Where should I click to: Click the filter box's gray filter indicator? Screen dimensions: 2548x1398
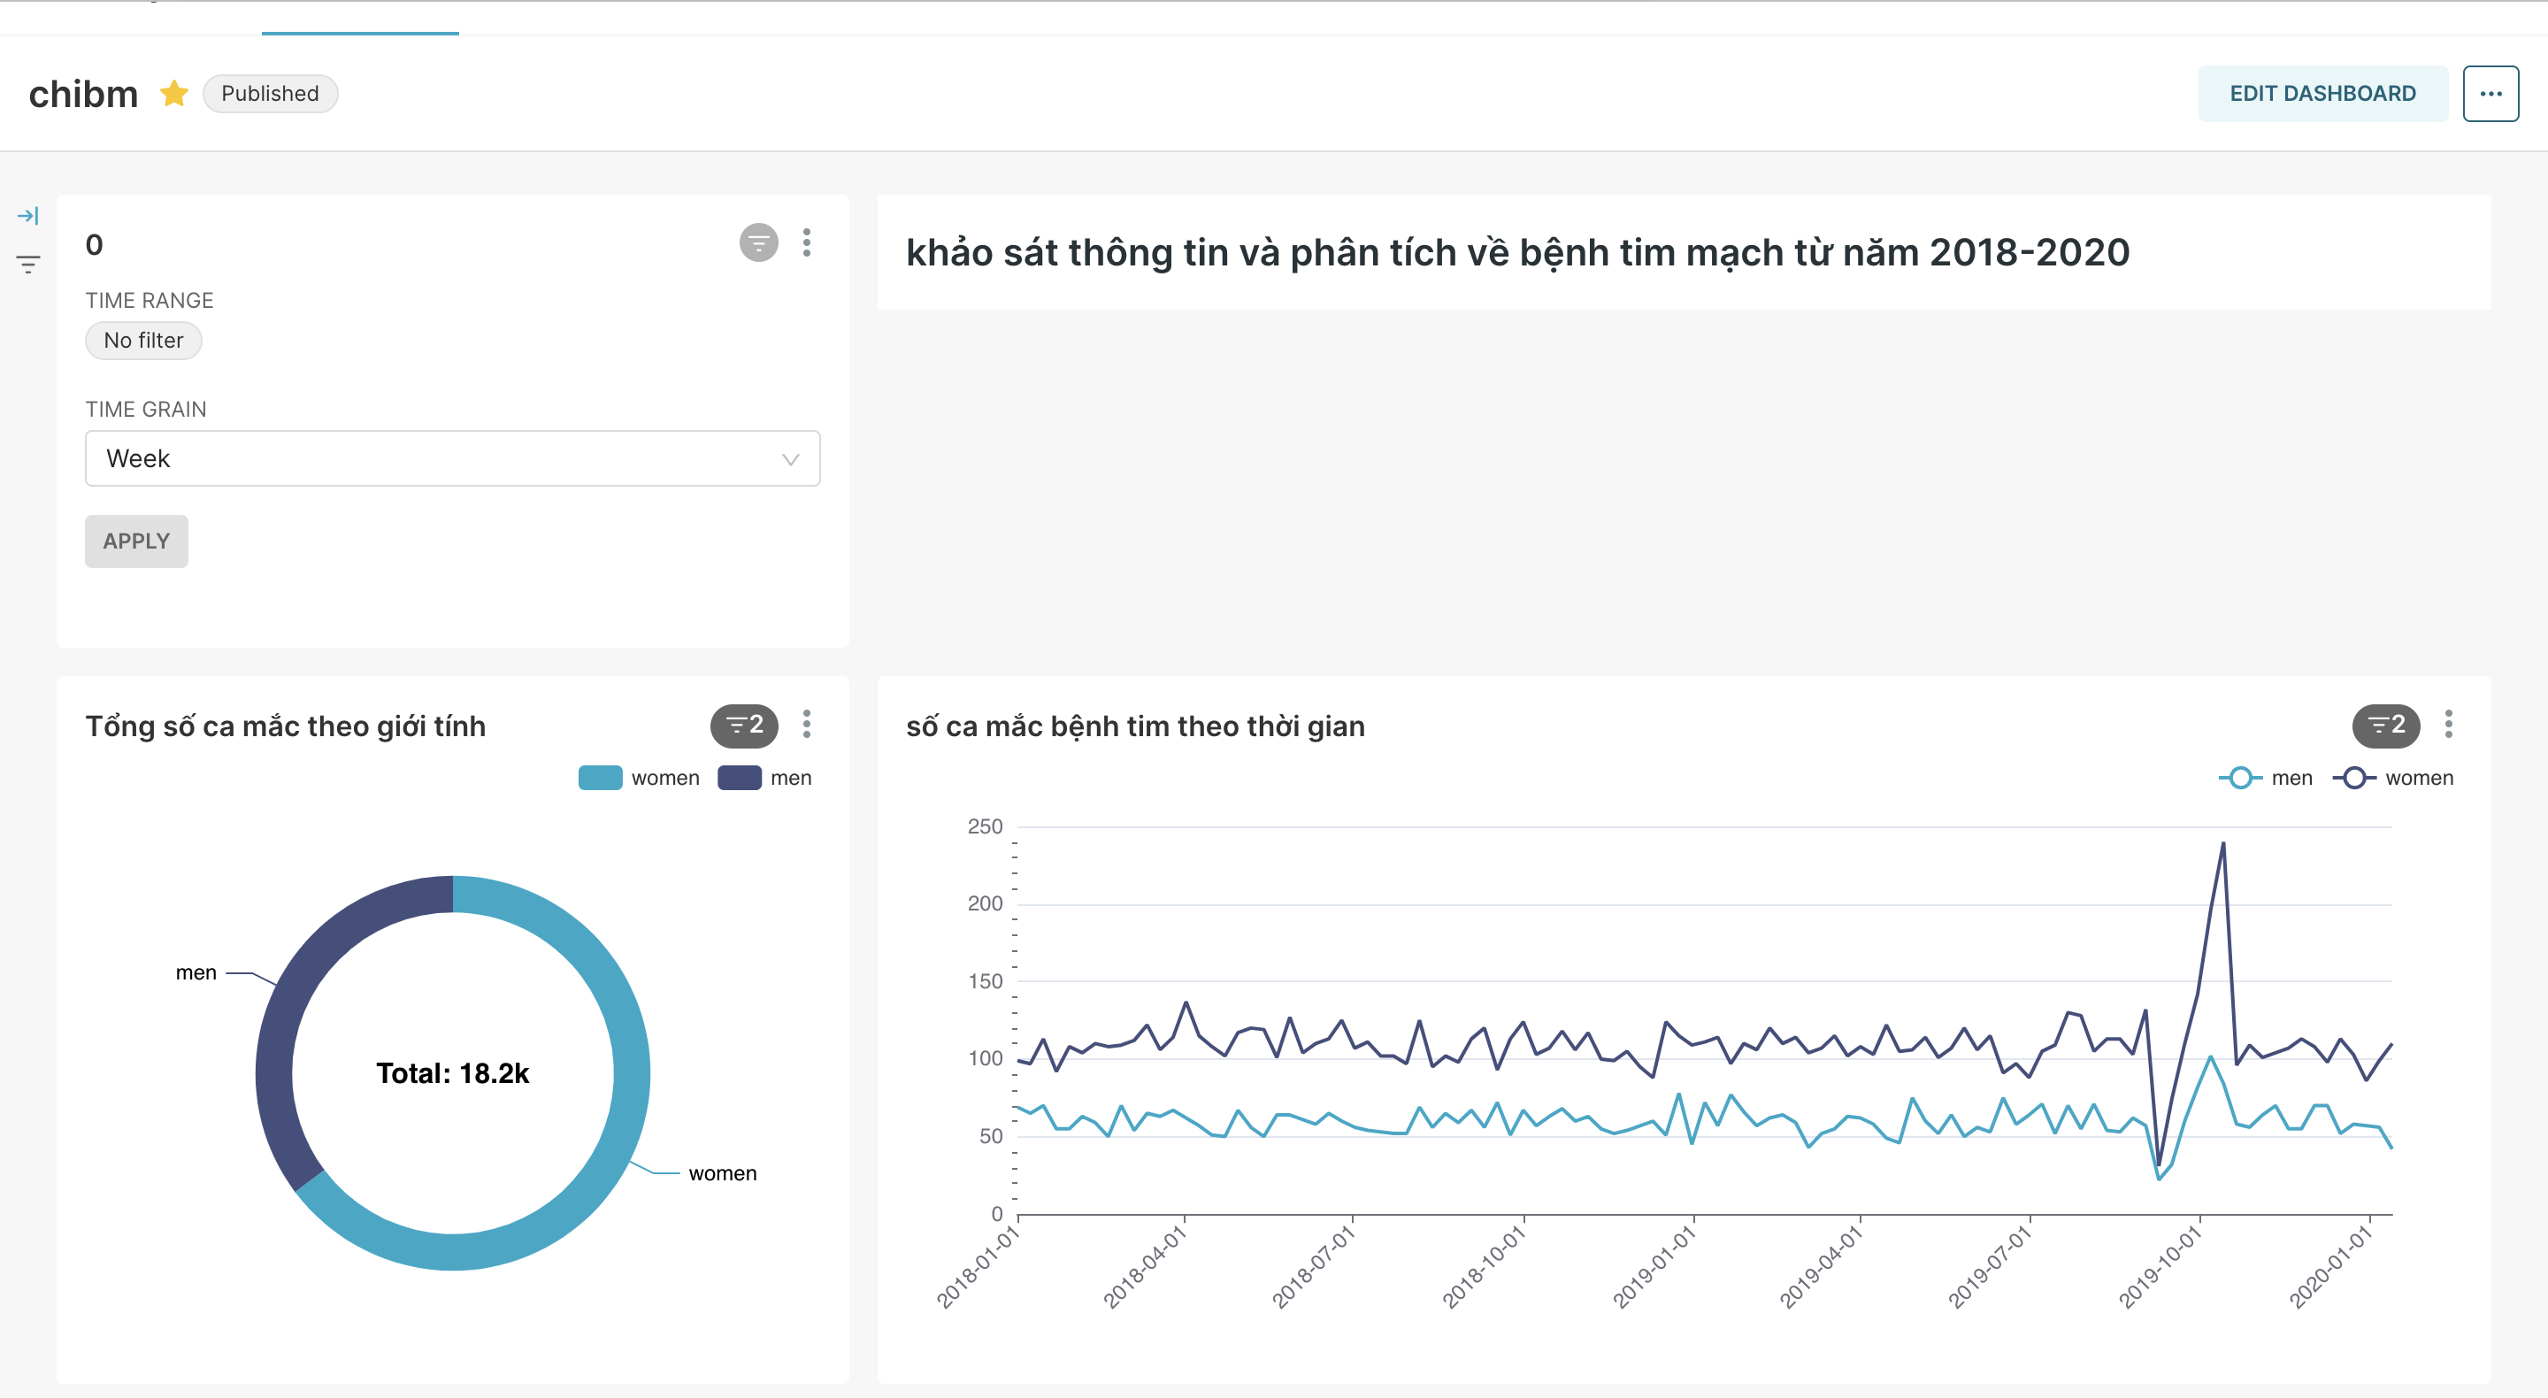759,242
